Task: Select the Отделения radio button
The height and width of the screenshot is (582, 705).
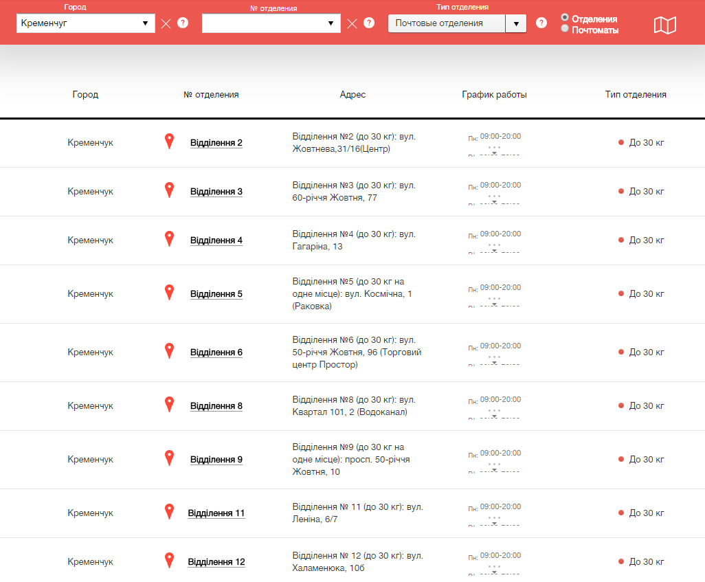Action: click(565, 18)
